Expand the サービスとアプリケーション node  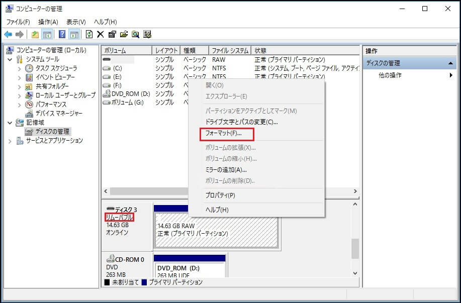9,141
